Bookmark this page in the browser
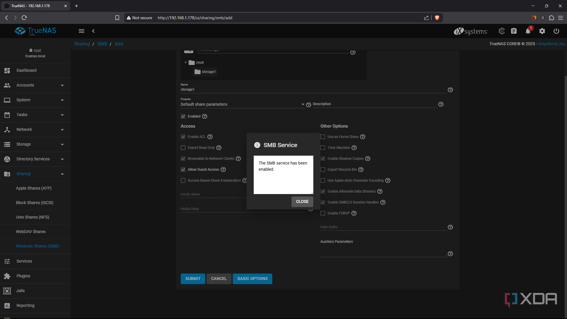The image size is (567, 319). point(117,18)
